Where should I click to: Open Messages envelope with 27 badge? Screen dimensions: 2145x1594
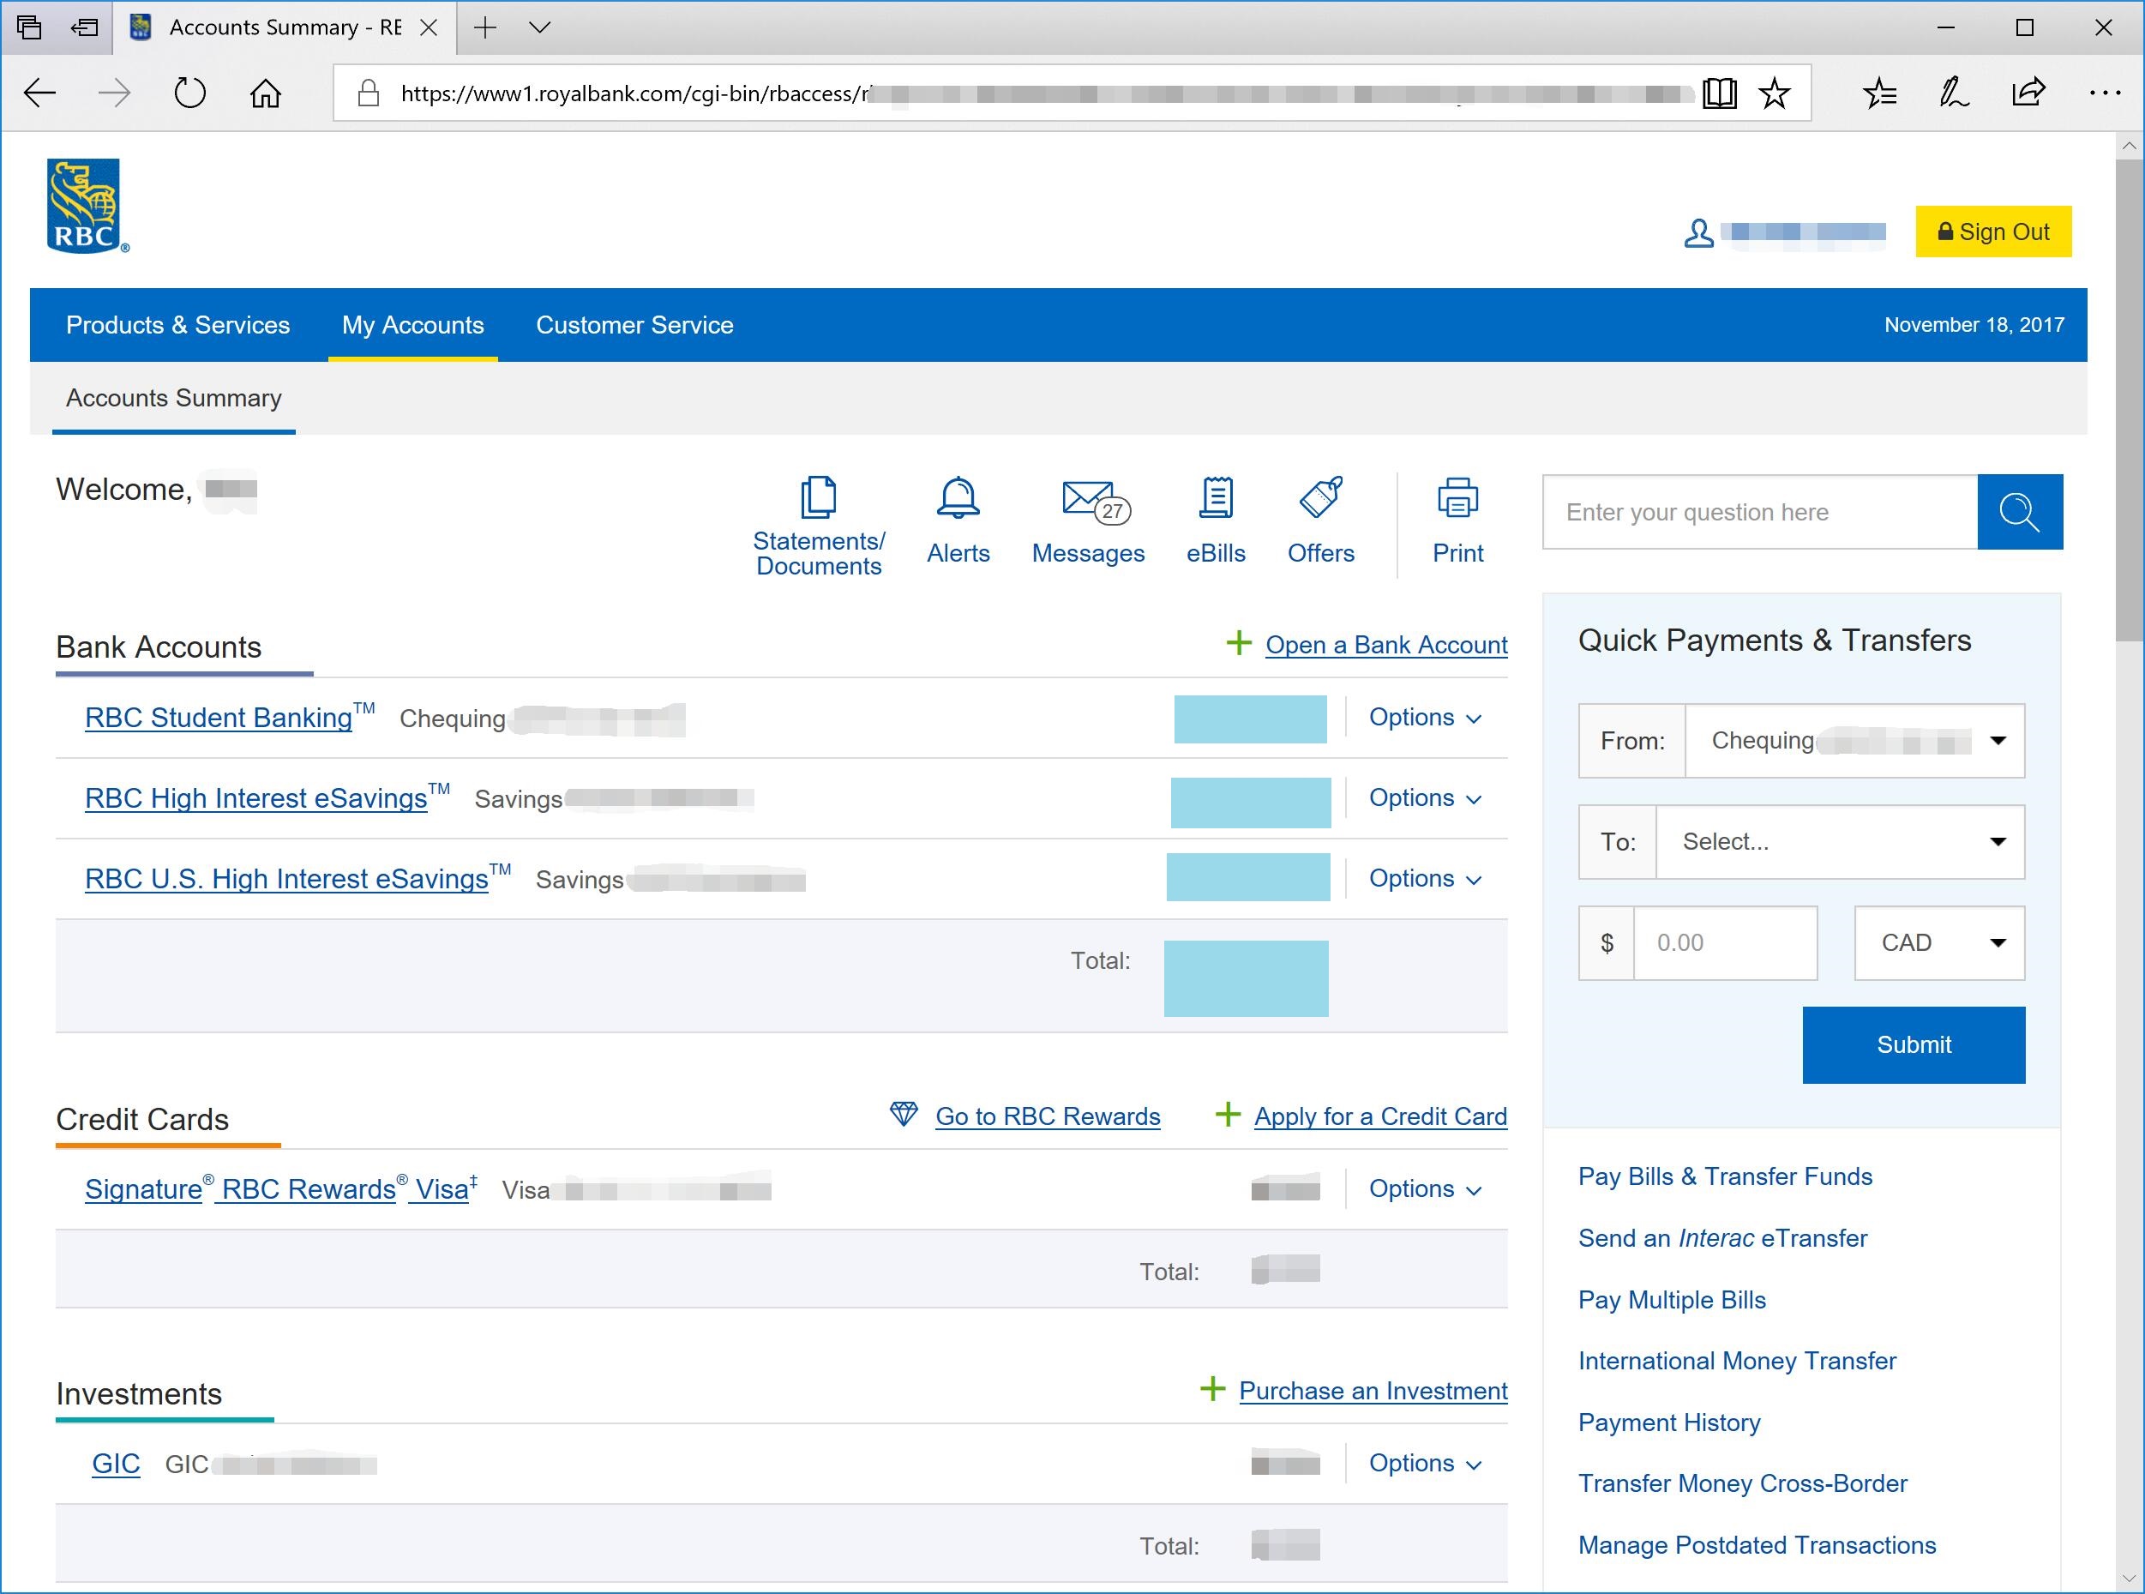click(x=1096, y=501)
